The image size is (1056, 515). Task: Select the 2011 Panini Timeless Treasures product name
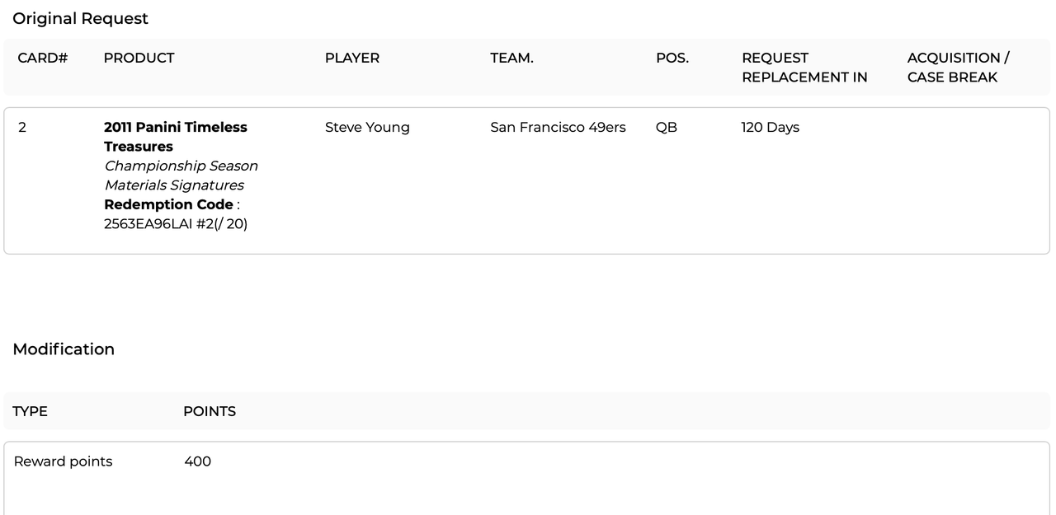coord(176,137)
